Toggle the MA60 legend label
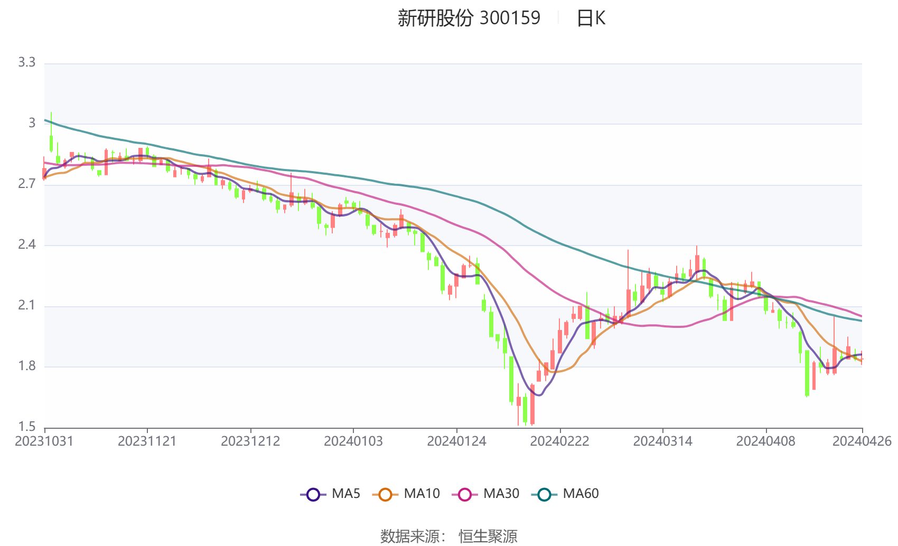 [581, 494]
